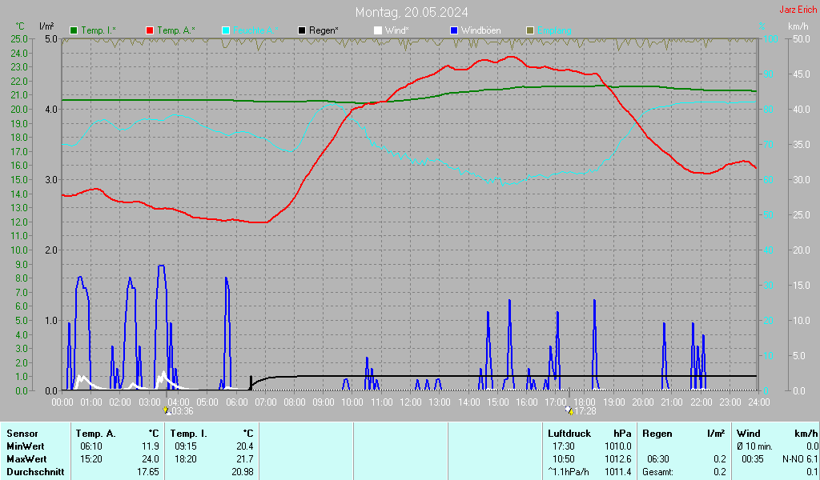The width and height of the screenshot is (820, 480).
Task: Select the 'Empfang' legend label
Action: click(x=554, y=31)
